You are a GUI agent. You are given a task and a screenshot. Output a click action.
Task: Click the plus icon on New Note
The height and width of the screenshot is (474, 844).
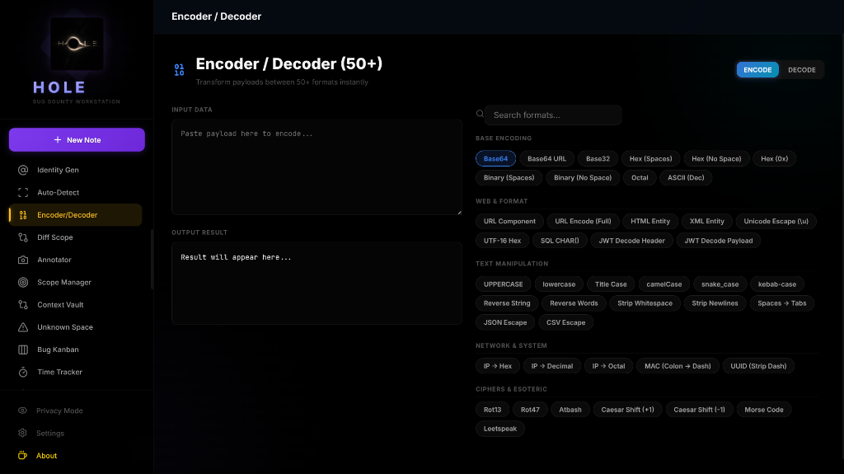coord(58,140)
